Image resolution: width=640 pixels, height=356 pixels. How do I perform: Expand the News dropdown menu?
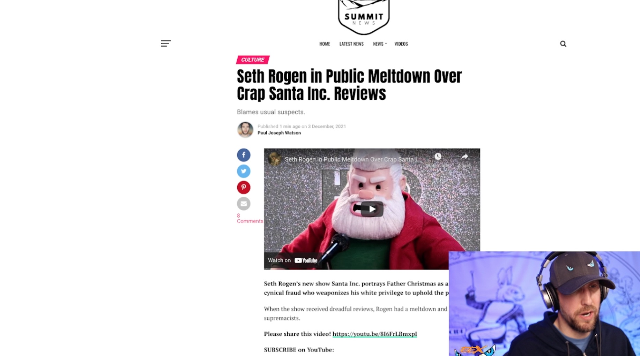click(380, 44)
